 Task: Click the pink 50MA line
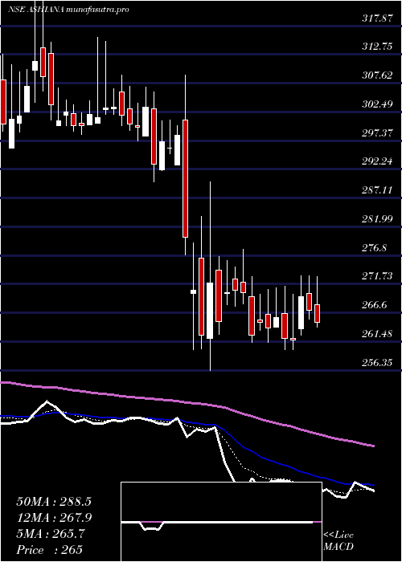[x=187, y=402]
